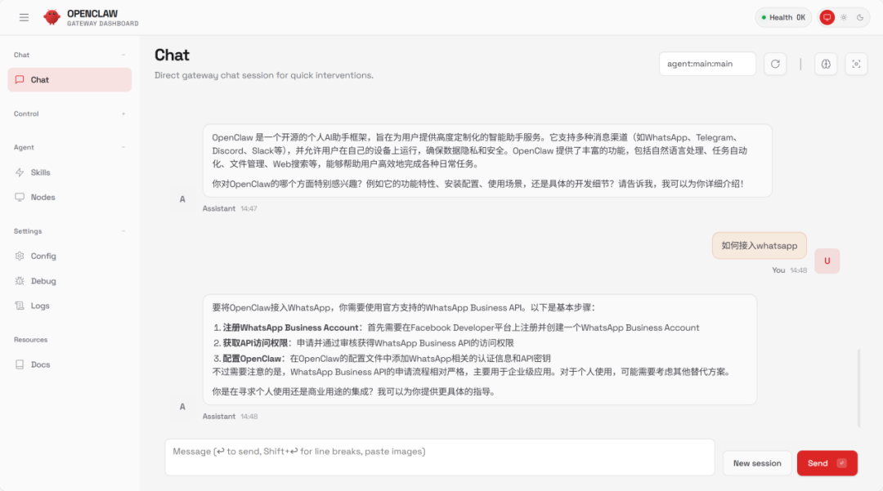
Task: Toggle focus mode icon button
Action: [x=856, y=64]
